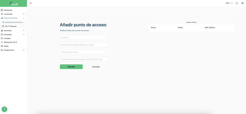
Task: Open the NITA account dropdown
Action: [229, 3]
